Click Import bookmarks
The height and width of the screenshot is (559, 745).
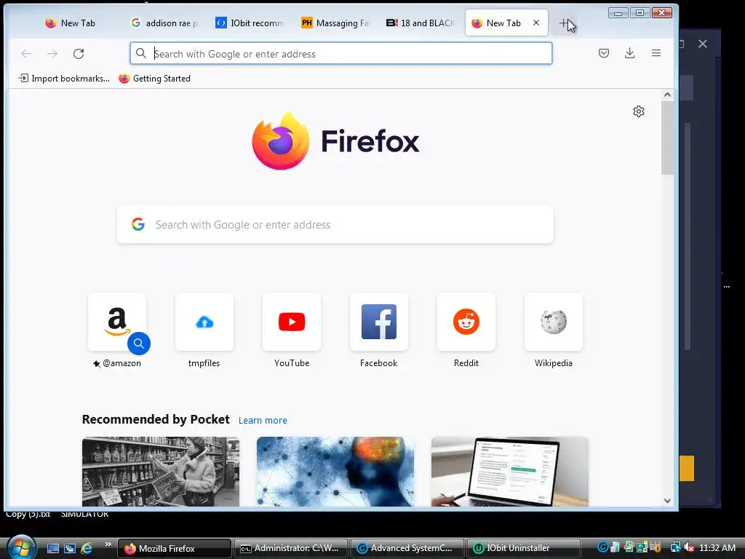click(x=64, y=79)
